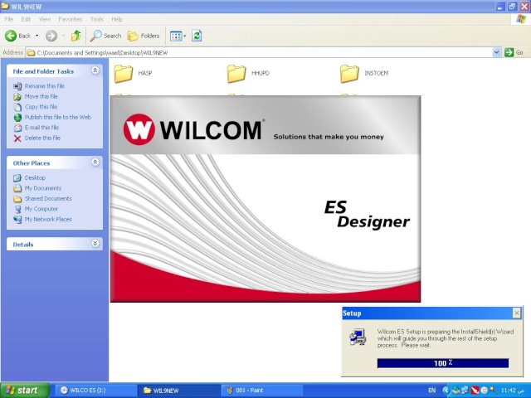Open the Start menu

[x=25, y=391]
